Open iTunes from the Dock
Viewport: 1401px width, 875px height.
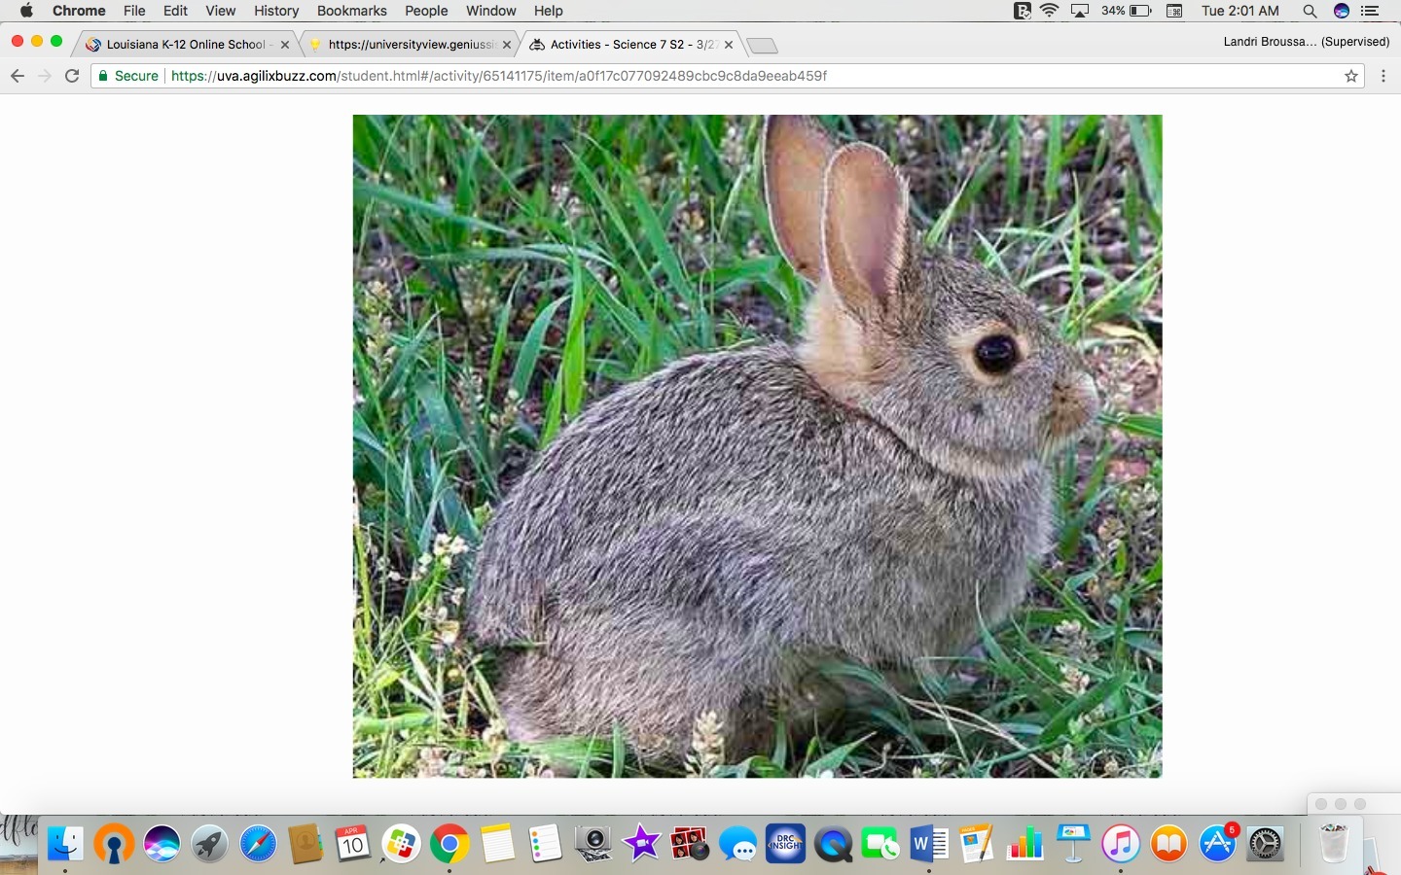tap(1121, 844)
